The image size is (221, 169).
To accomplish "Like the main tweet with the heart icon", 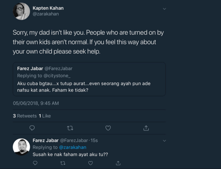I will coord(108,128).
